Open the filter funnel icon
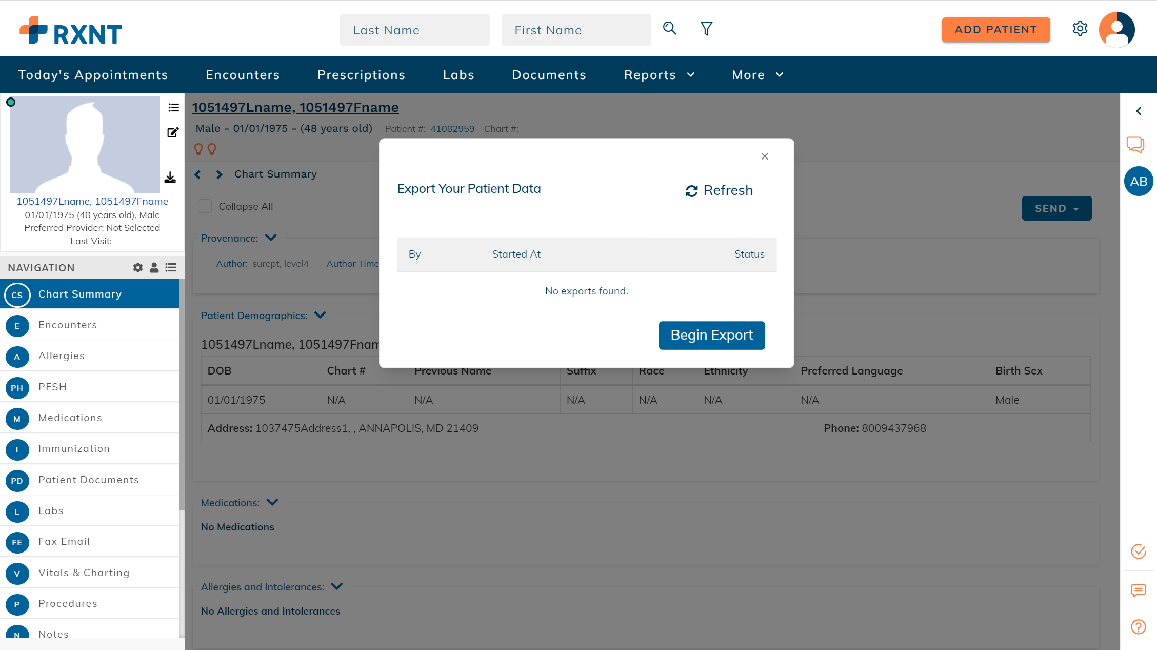 (x=706, y=29)
